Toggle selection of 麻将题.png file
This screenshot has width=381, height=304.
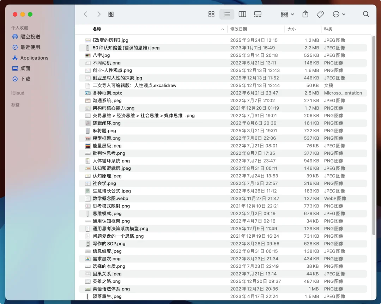click(106, 130)
